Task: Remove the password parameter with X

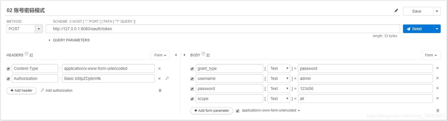Action: click(438, 88)
